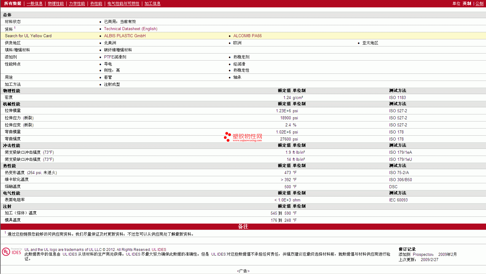Viewport: 486px width, 274px height.
Task: Click the 表面电阻率 row label
Action: (x=15, y=200)
